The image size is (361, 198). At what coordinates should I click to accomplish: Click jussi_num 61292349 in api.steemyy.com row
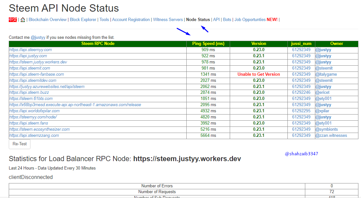coord(301,50)
